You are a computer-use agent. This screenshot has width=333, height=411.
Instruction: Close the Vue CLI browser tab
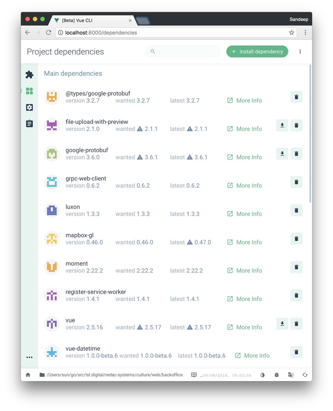click(x=130, y=21)
